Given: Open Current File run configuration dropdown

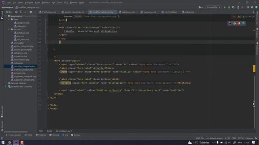Looking at the screenshot, I should [213, 7].
